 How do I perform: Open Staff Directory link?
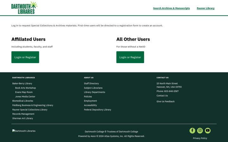click(91, 83)
